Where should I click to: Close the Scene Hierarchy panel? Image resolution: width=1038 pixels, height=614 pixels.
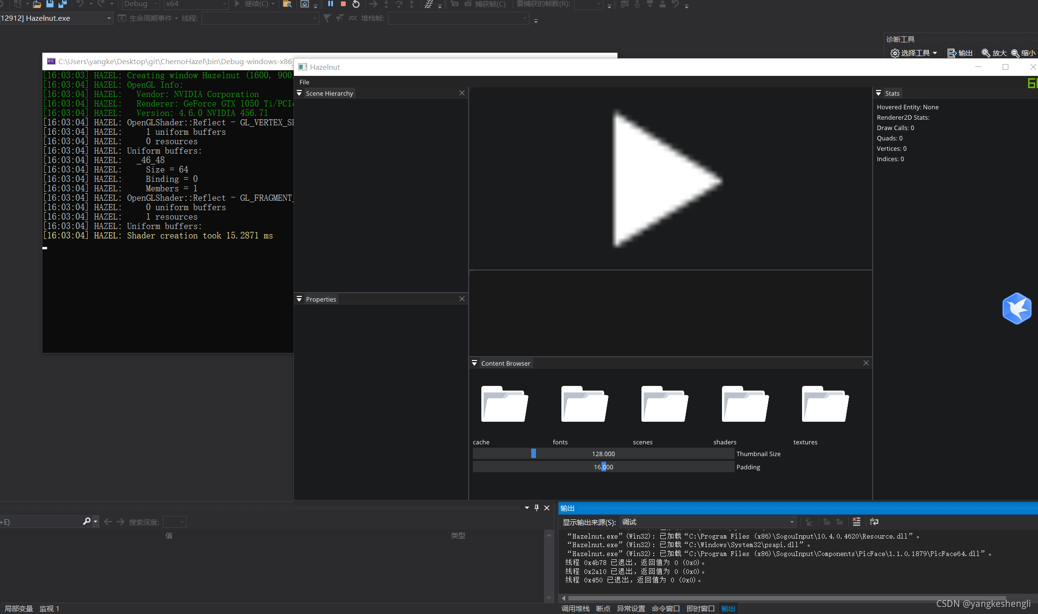pos(462,93)
